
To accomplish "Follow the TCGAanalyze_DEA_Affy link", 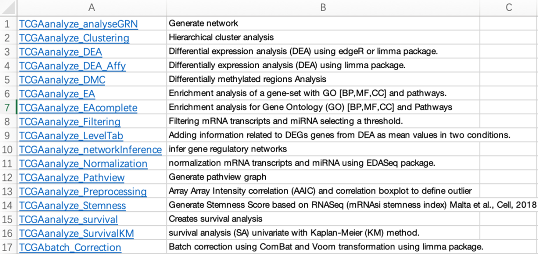I will tap(73, 66).
